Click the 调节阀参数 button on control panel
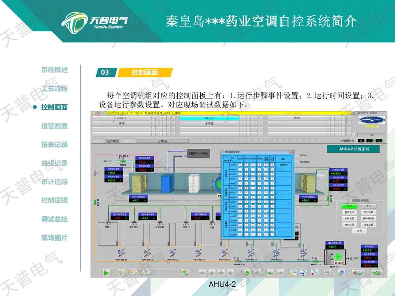This screenshot has width=395, height=296. [x=369, y=219]
